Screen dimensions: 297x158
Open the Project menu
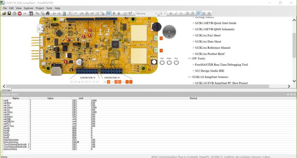pyautogui.click(x=40, y=8)
